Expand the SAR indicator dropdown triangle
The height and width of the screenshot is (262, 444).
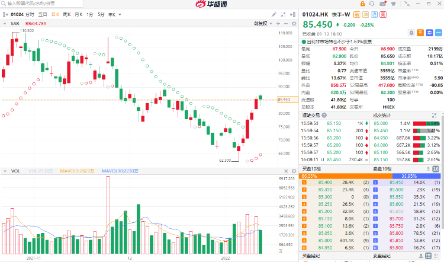pos(5,24)
